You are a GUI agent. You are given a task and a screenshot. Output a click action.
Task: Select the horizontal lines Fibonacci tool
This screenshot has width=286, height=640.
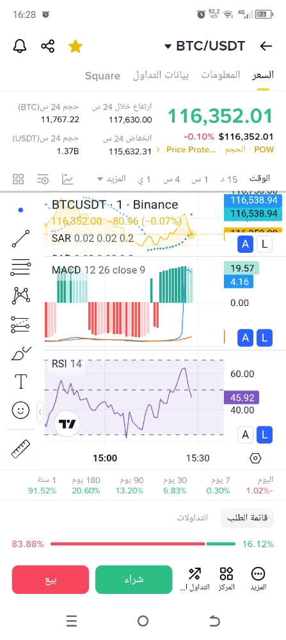pyautogui.click(x=21, y=268)
